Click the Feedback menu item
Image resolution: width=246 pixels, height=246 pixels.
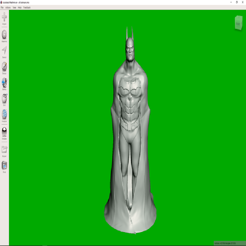(27, 7)
